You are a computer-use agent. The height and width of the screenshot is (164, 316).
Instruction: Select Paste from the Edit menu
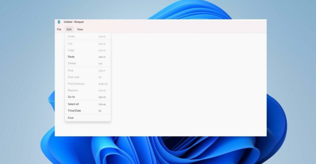click(x=88, y=57)
